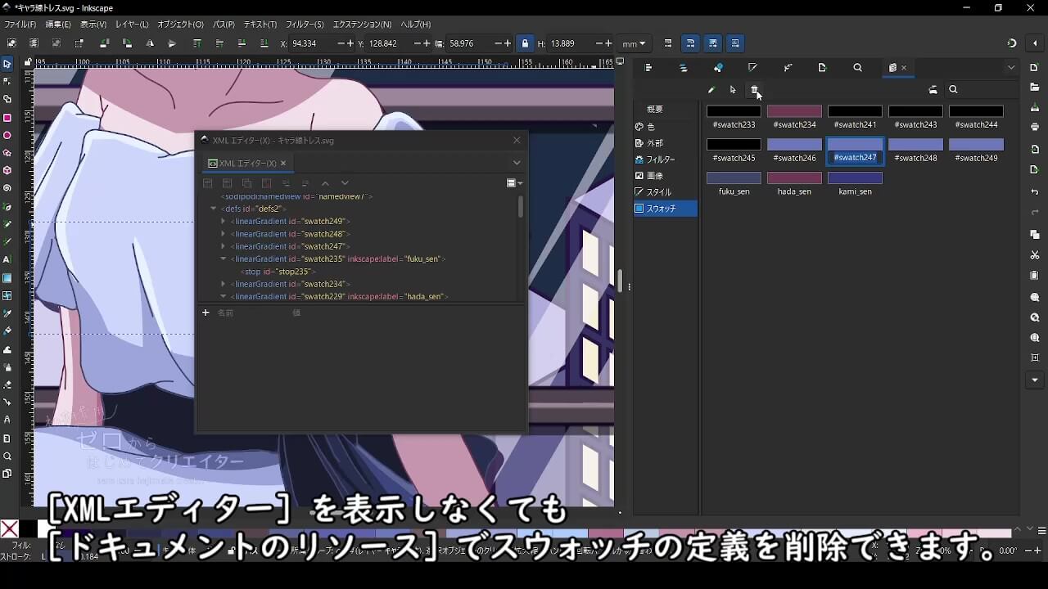1048x589 pixels.
Task: Select the Spiral tool
Action: pos(7,188)
